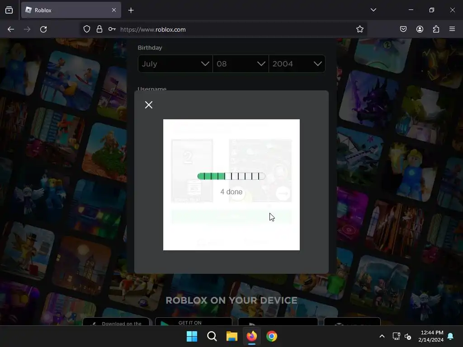Bookmark this page with the star
Screen dimensions: 463x347
pos(359,29)
